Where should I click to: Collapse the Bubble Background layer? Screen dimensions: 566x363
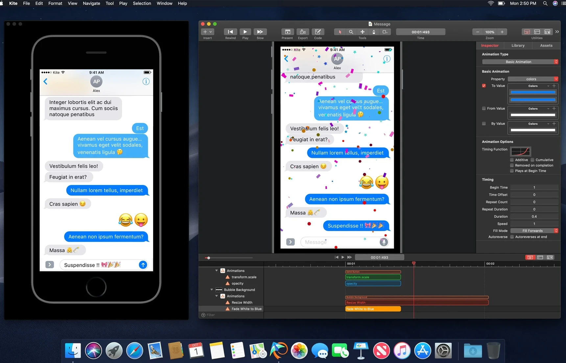tap(212, 290)
